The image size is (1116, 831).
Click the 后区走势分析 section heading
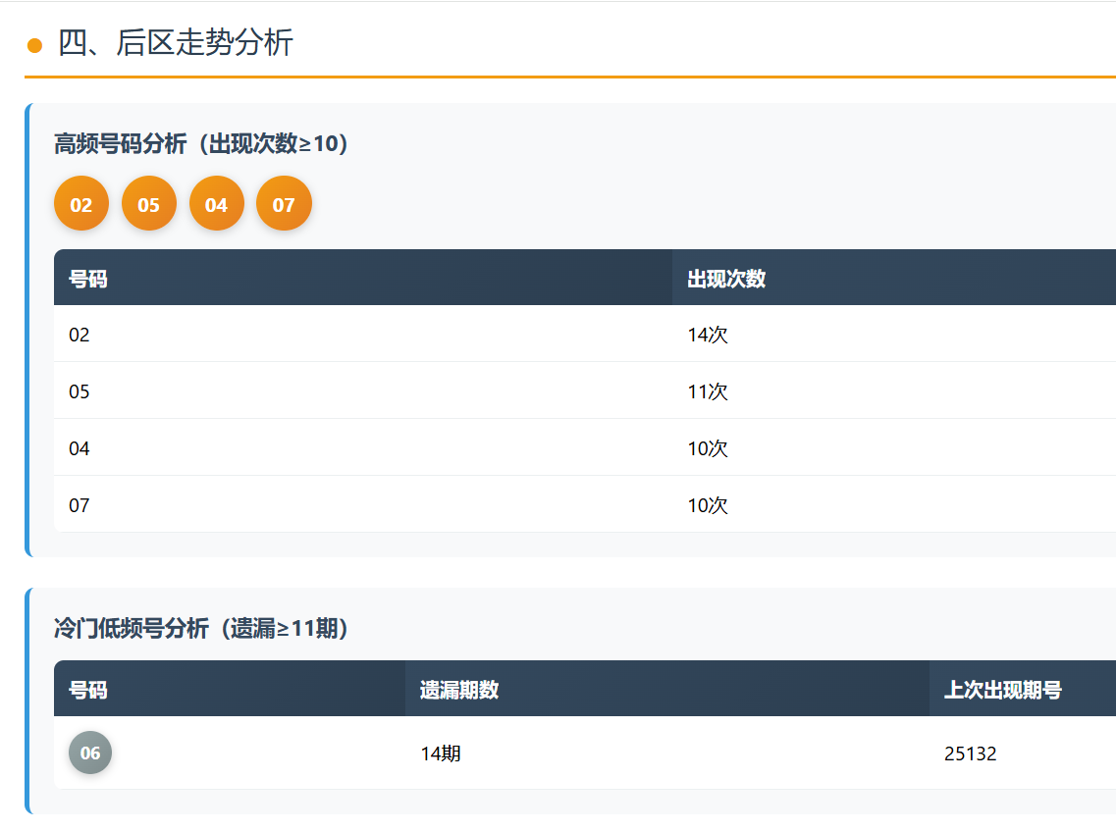click(176, 43)
